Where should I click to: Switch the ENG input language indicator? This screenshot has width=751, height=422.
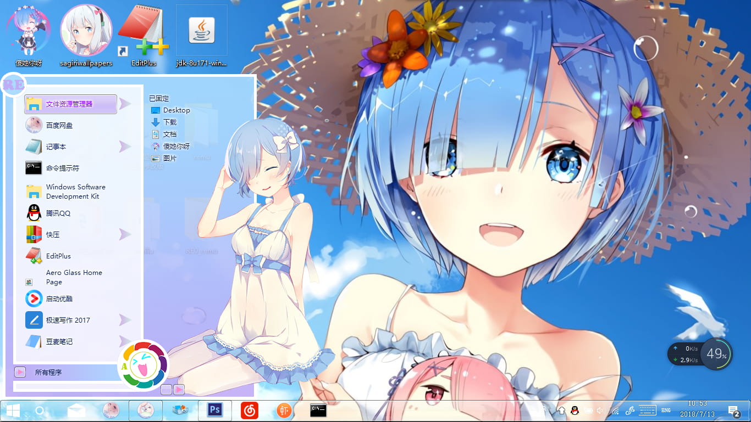click(666, 409)
